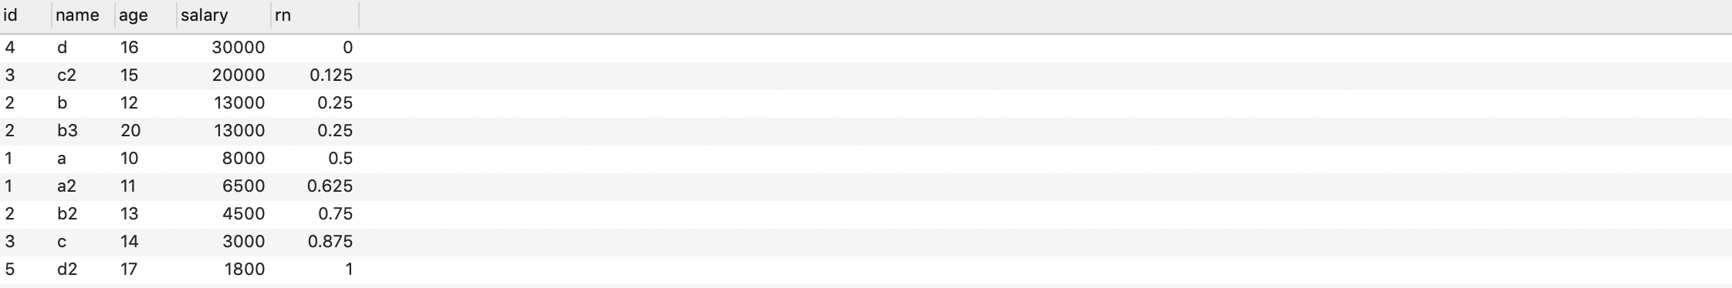Select age cell showing 20
1732x288 pixels.
(146, 131)
